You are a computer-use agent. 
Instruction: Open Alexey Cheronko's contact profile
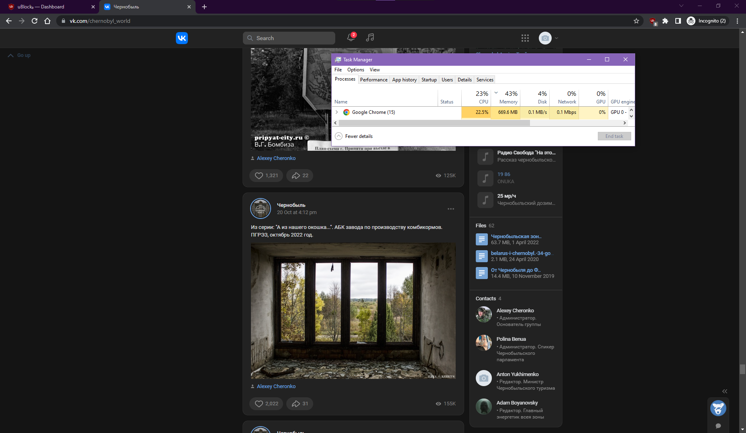tap(515, 310)
